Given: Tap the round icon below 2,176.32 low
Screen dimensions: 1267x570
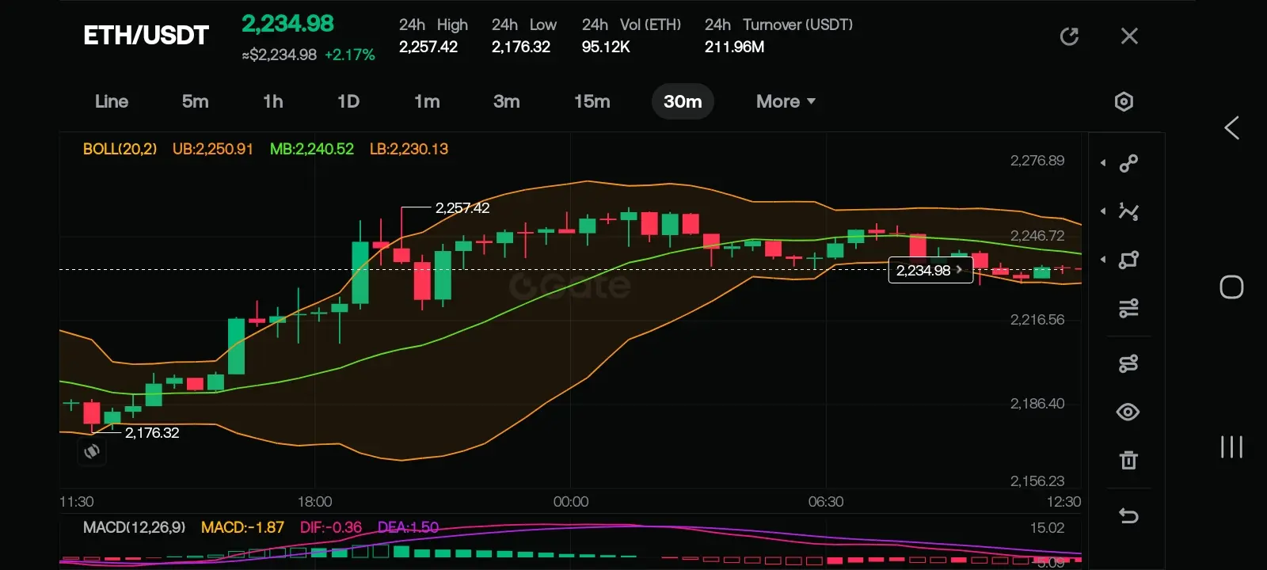Looking at the screenshot, I should [x=92, y=451].
